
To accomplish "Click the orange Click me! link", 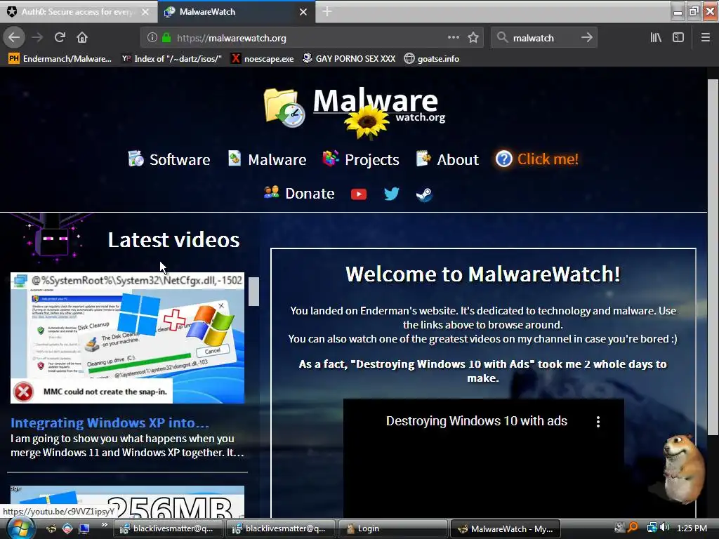I will (x=537, y=159).
